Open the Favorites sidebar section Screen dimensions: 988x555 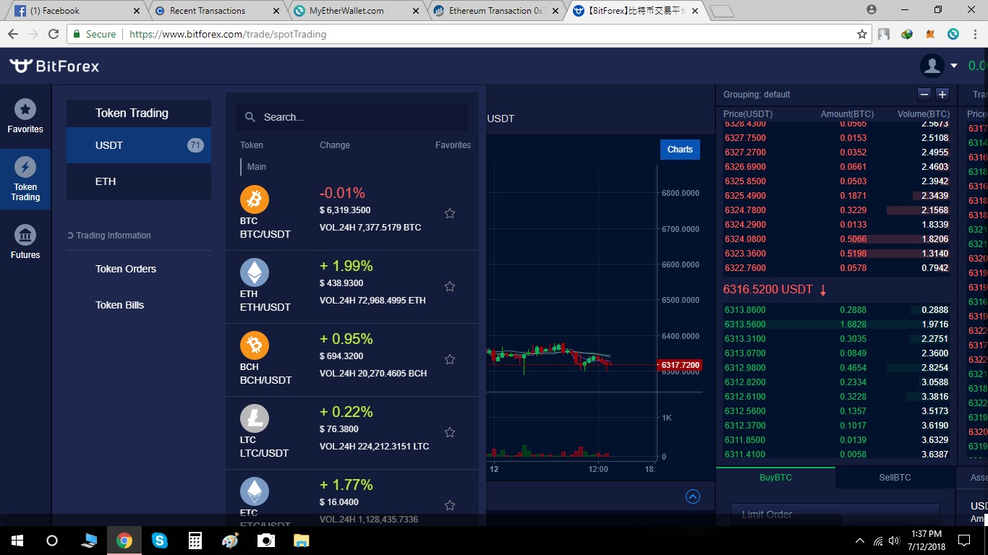tap(25, 116)
